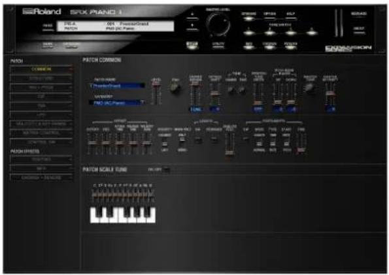
Task: Click the knob between Pitch Bend Range and the last slider
Action: (x=309, y=88)
